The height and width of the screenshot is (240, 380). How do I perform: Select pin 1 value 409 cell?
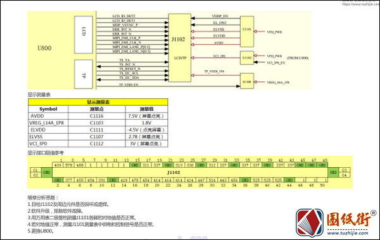[58, 165]
